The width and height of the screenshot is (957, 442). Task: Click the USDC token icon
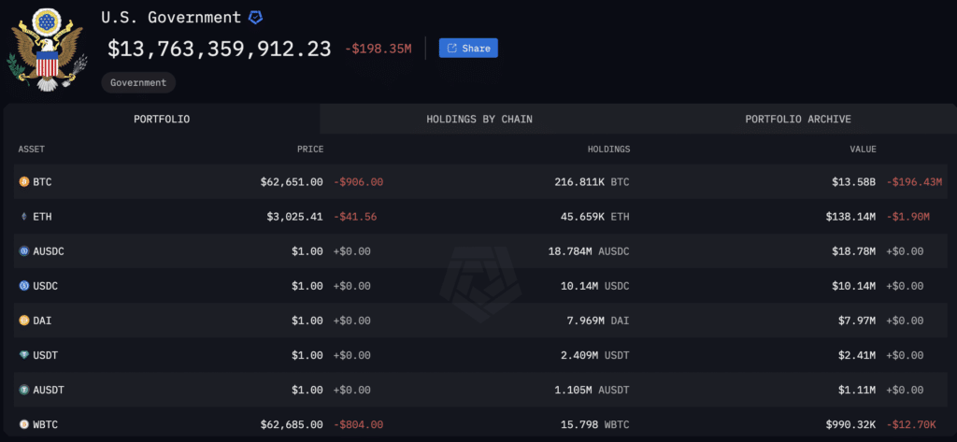[24, 286]
